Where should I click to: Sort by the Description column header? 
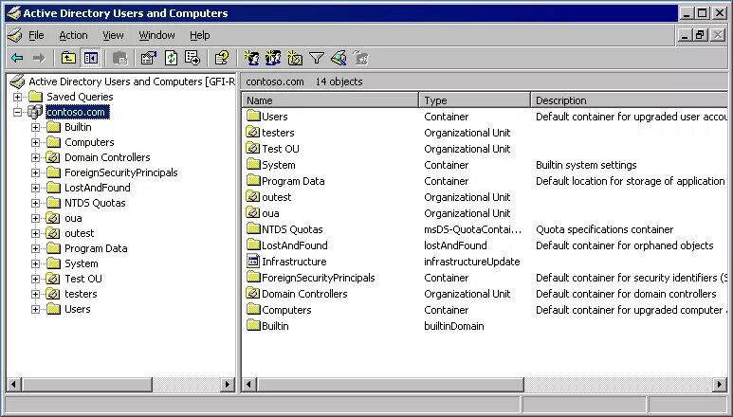[630, 100]
